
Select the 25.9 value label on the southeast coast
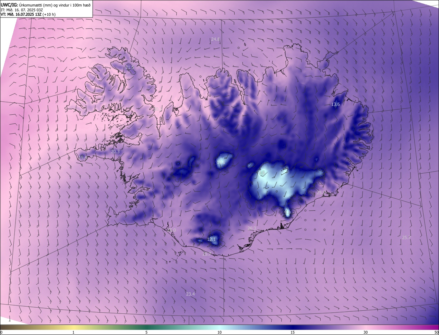(x=321, y=193)
